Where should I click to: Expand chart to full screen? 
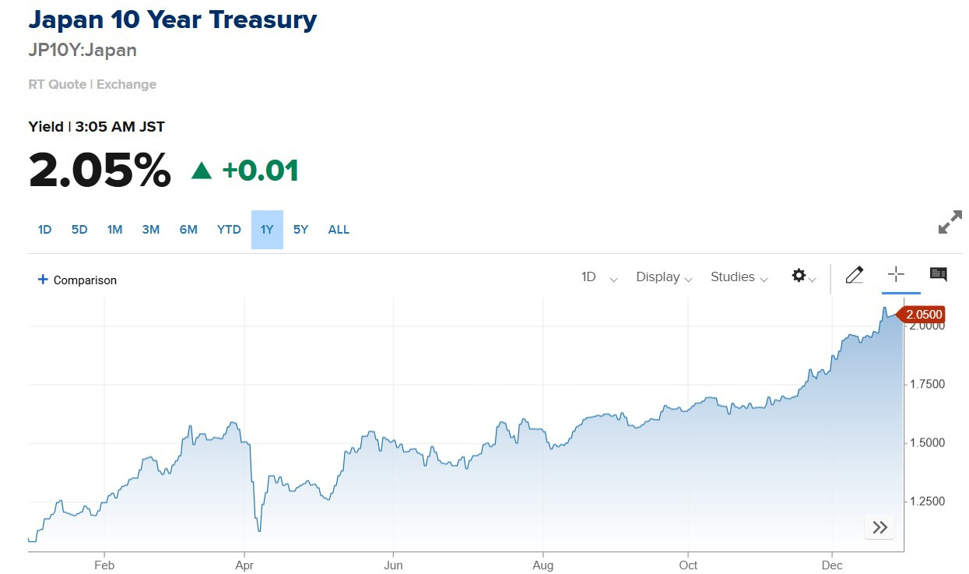tap(950, 224)
